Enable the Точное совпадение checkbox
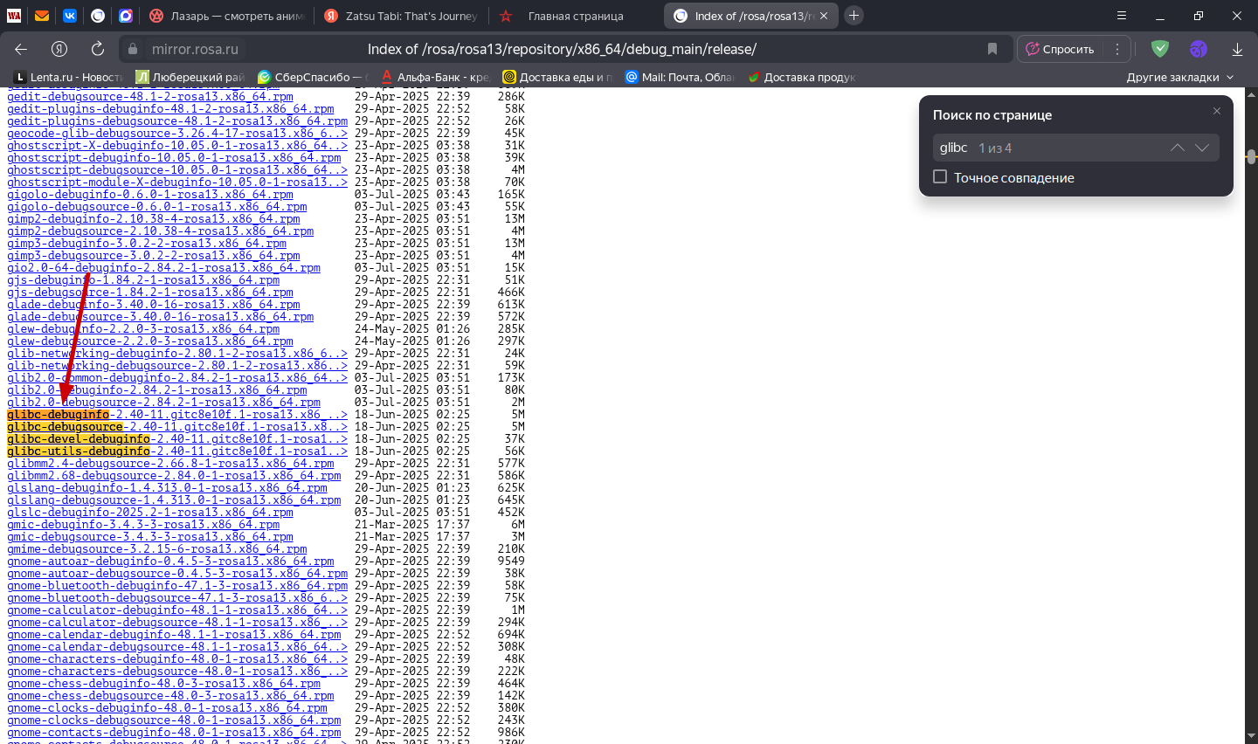Screen dimensions: 1258x744 (940, 177)
